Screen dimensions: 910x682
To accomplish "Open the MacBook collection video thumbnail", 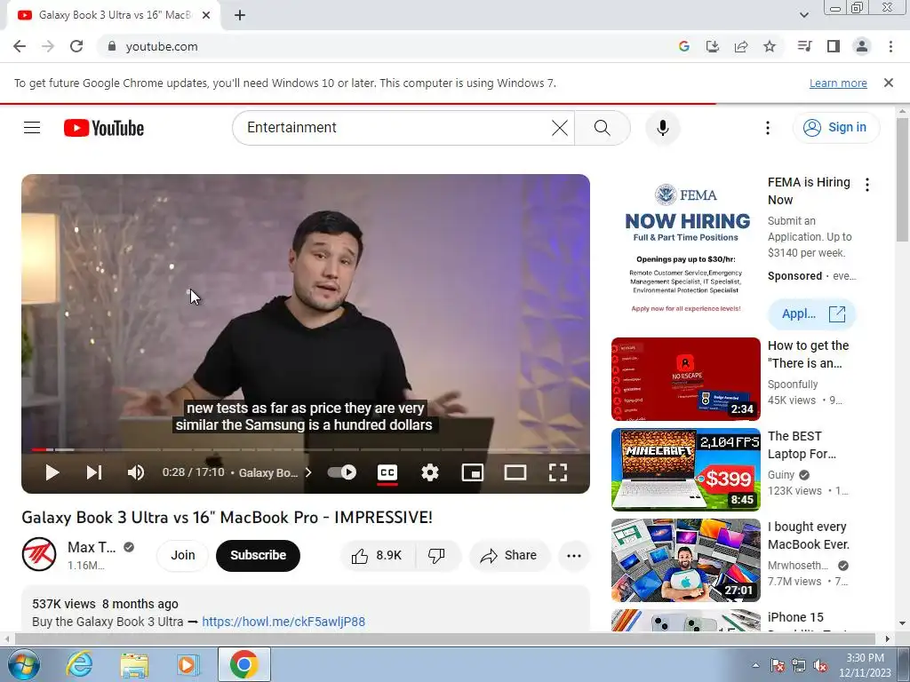I will tap(685, 560).
